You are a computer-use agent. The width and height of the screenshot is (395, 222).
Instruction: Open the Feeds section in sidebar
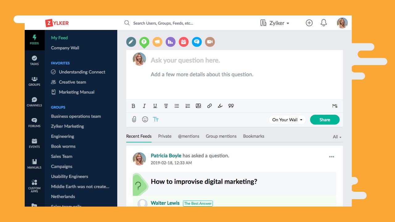click(34, 40)
